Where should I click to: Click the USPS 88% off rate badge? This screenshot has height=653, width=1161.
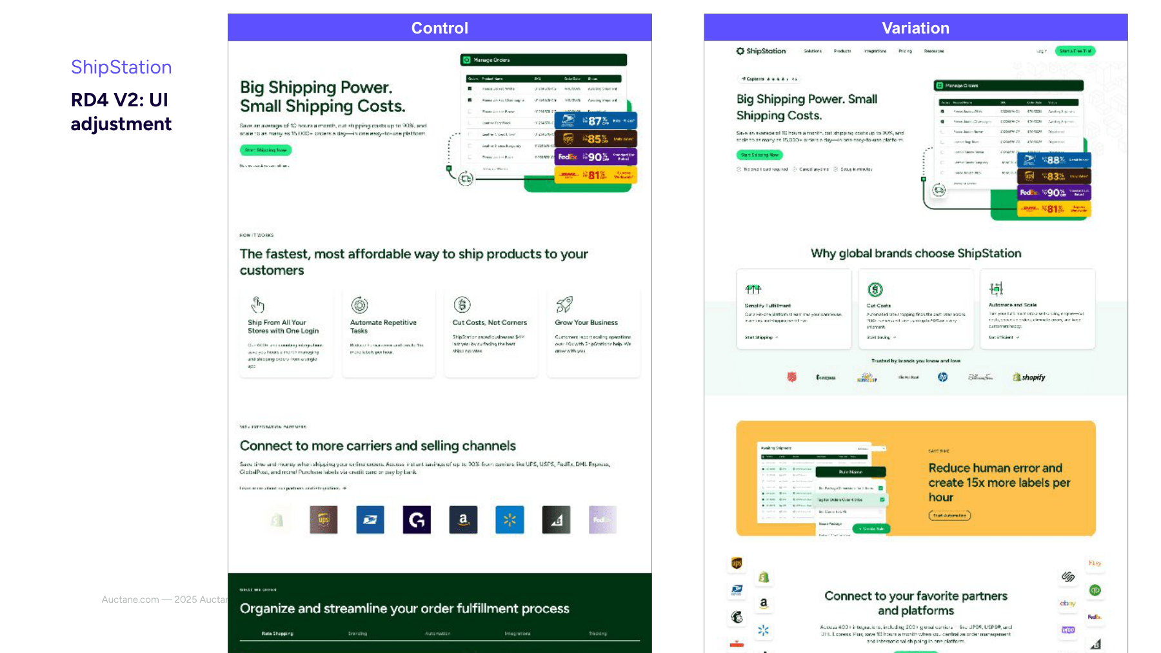point(1054,160)
